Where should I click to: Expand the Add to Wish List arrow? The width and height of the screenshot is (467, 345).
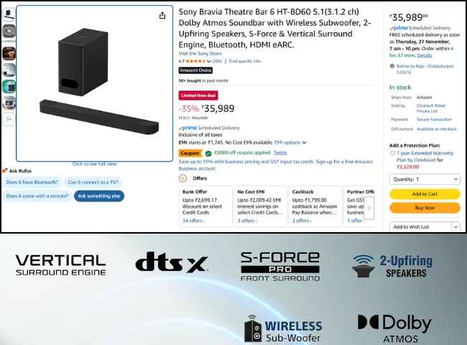(x=456, y=227)
